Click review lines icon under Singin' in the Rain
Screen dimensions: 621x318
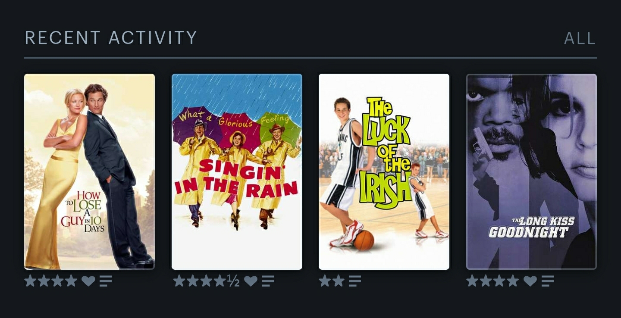pyautogui.click(x=268, y=281)
